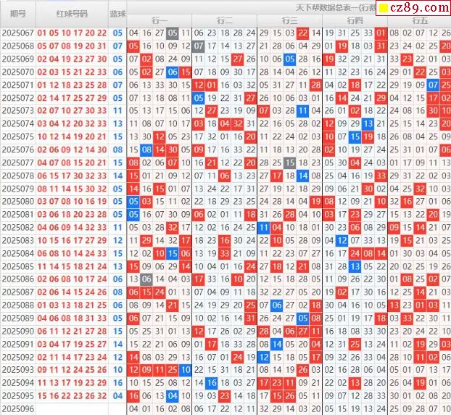Click red highlighted 32 grid cell in row 2025082
The width and height of the screenshot is (451, 415).
point(173,227)
